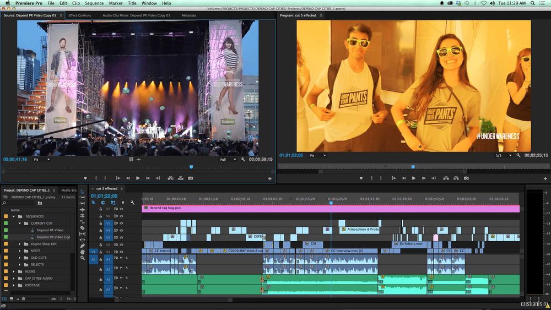This screenshot has width=551, height=310.
Task: Select the Pen tool in Tools panel
Action: tap(82, 246)
